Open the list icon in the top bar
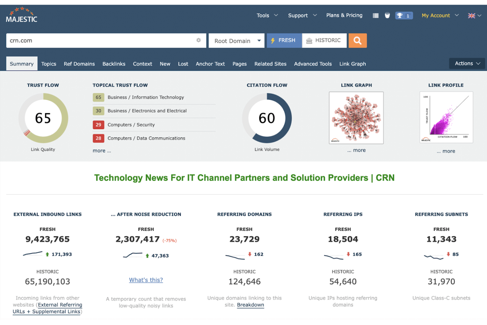The image size is (487, 325). (x=375, y=15)
